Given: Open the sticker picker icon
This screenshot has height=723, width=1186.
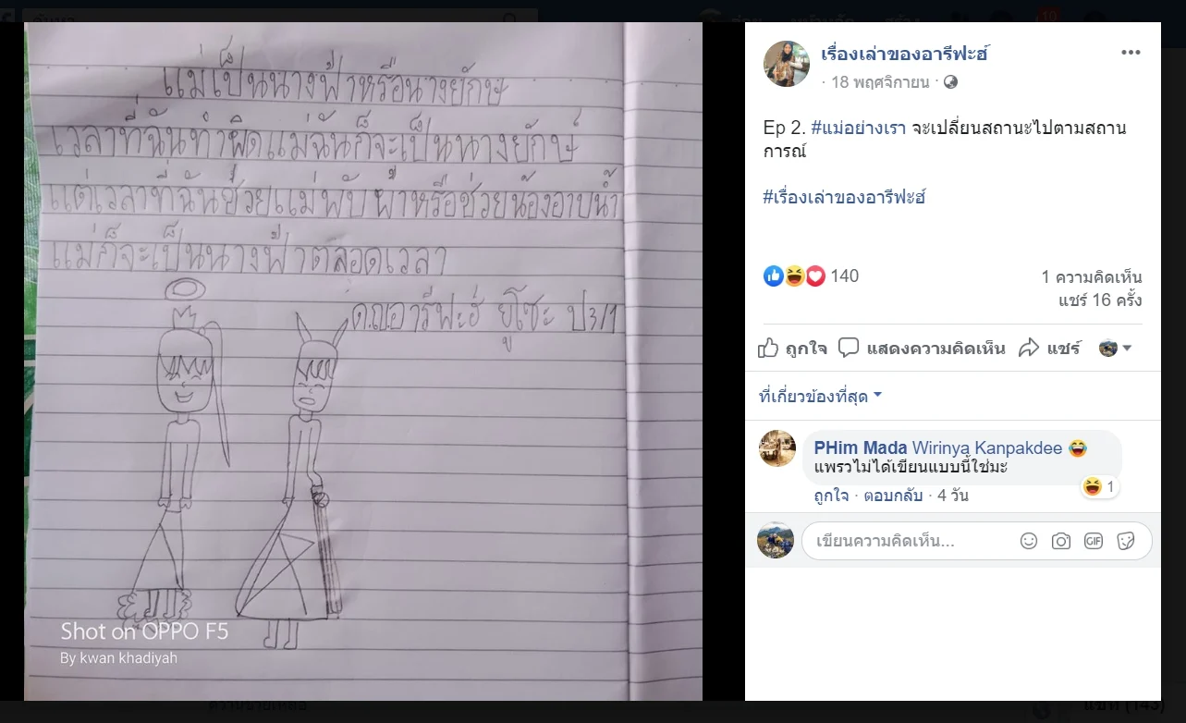Looking at the screenshot, I should [1126, 541].
